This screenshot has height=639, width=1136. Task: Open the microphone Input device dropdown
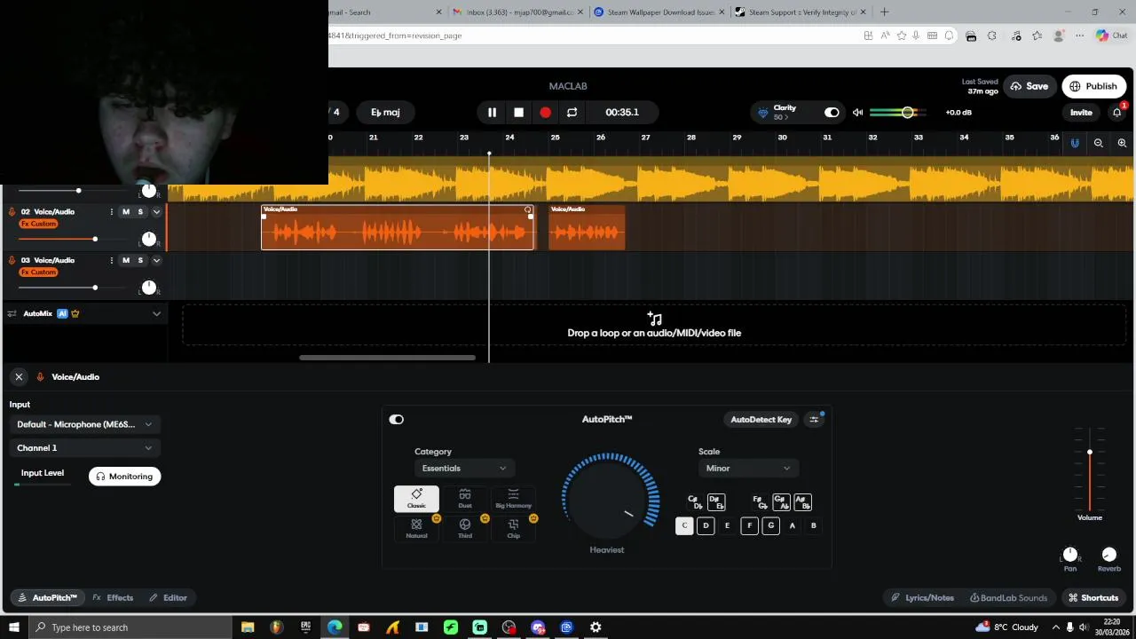click(84, 424)
